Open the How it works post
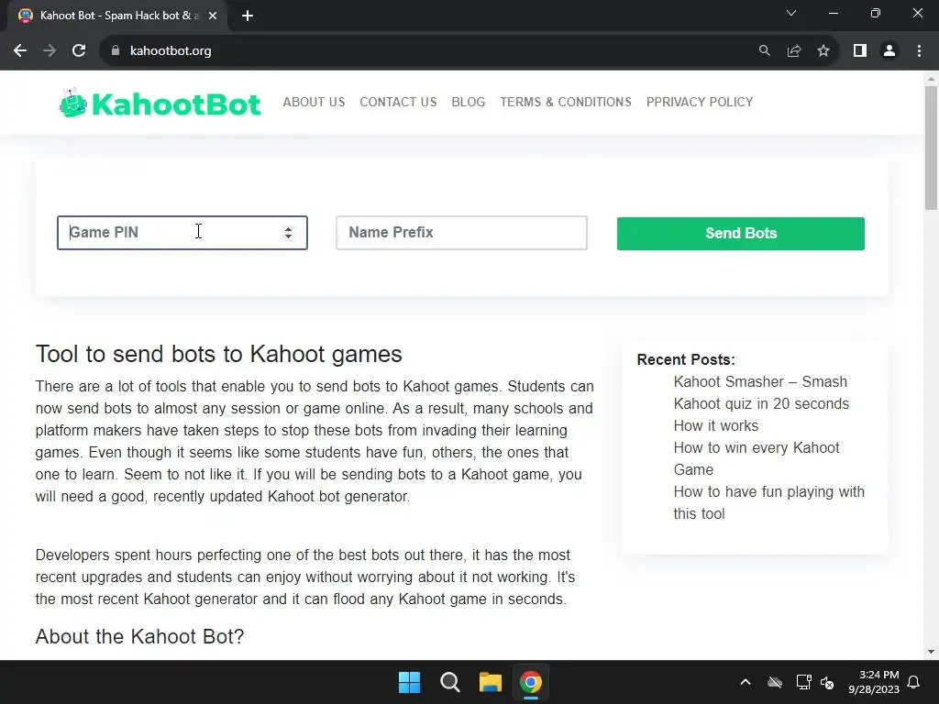This screenshot has height=704, width=939. point(715,425)
